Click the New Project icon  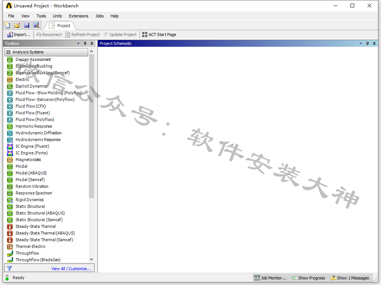(7, 25)
